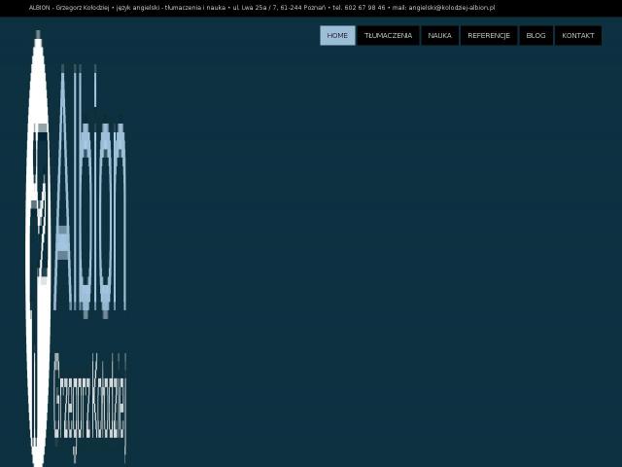Click the Grzegorz Kołodziej name in top bar
This screenshot has height=467, width=622.
(x=82, y=8)
